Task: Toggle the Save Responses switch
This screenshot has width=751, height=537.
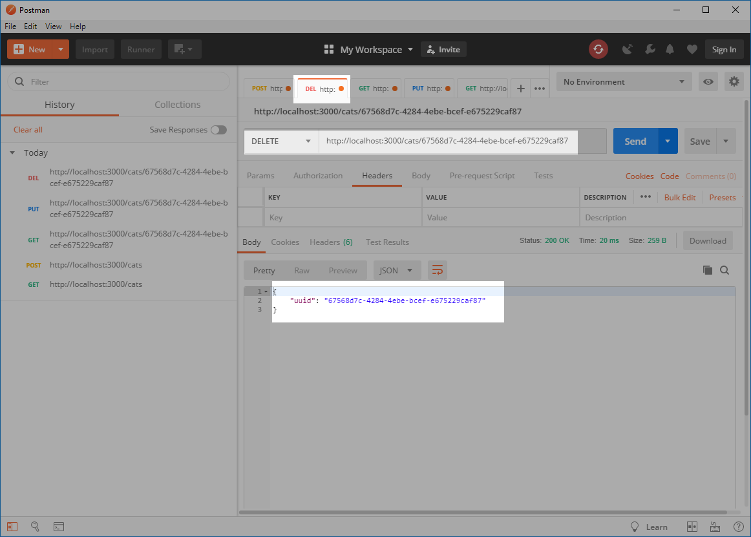Action: 219,130
